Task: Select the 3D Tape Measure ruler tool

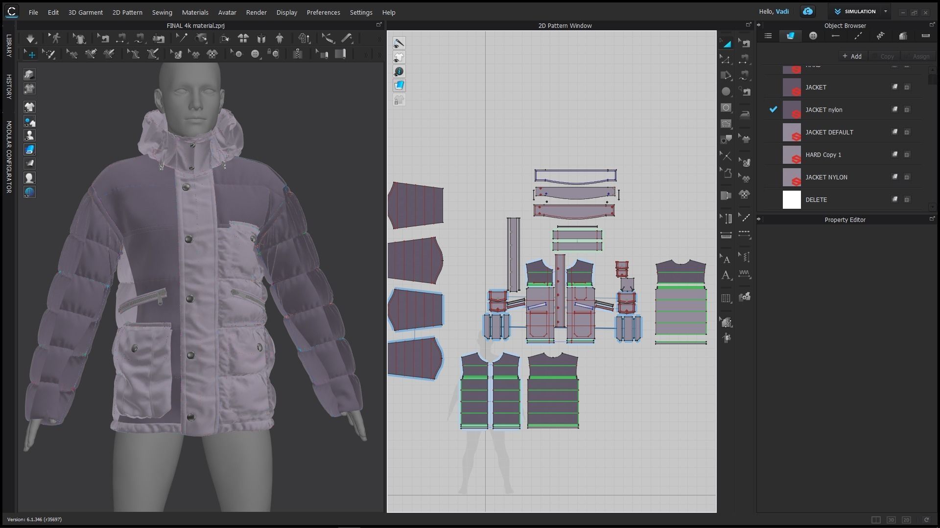Action: pos(347,38)
